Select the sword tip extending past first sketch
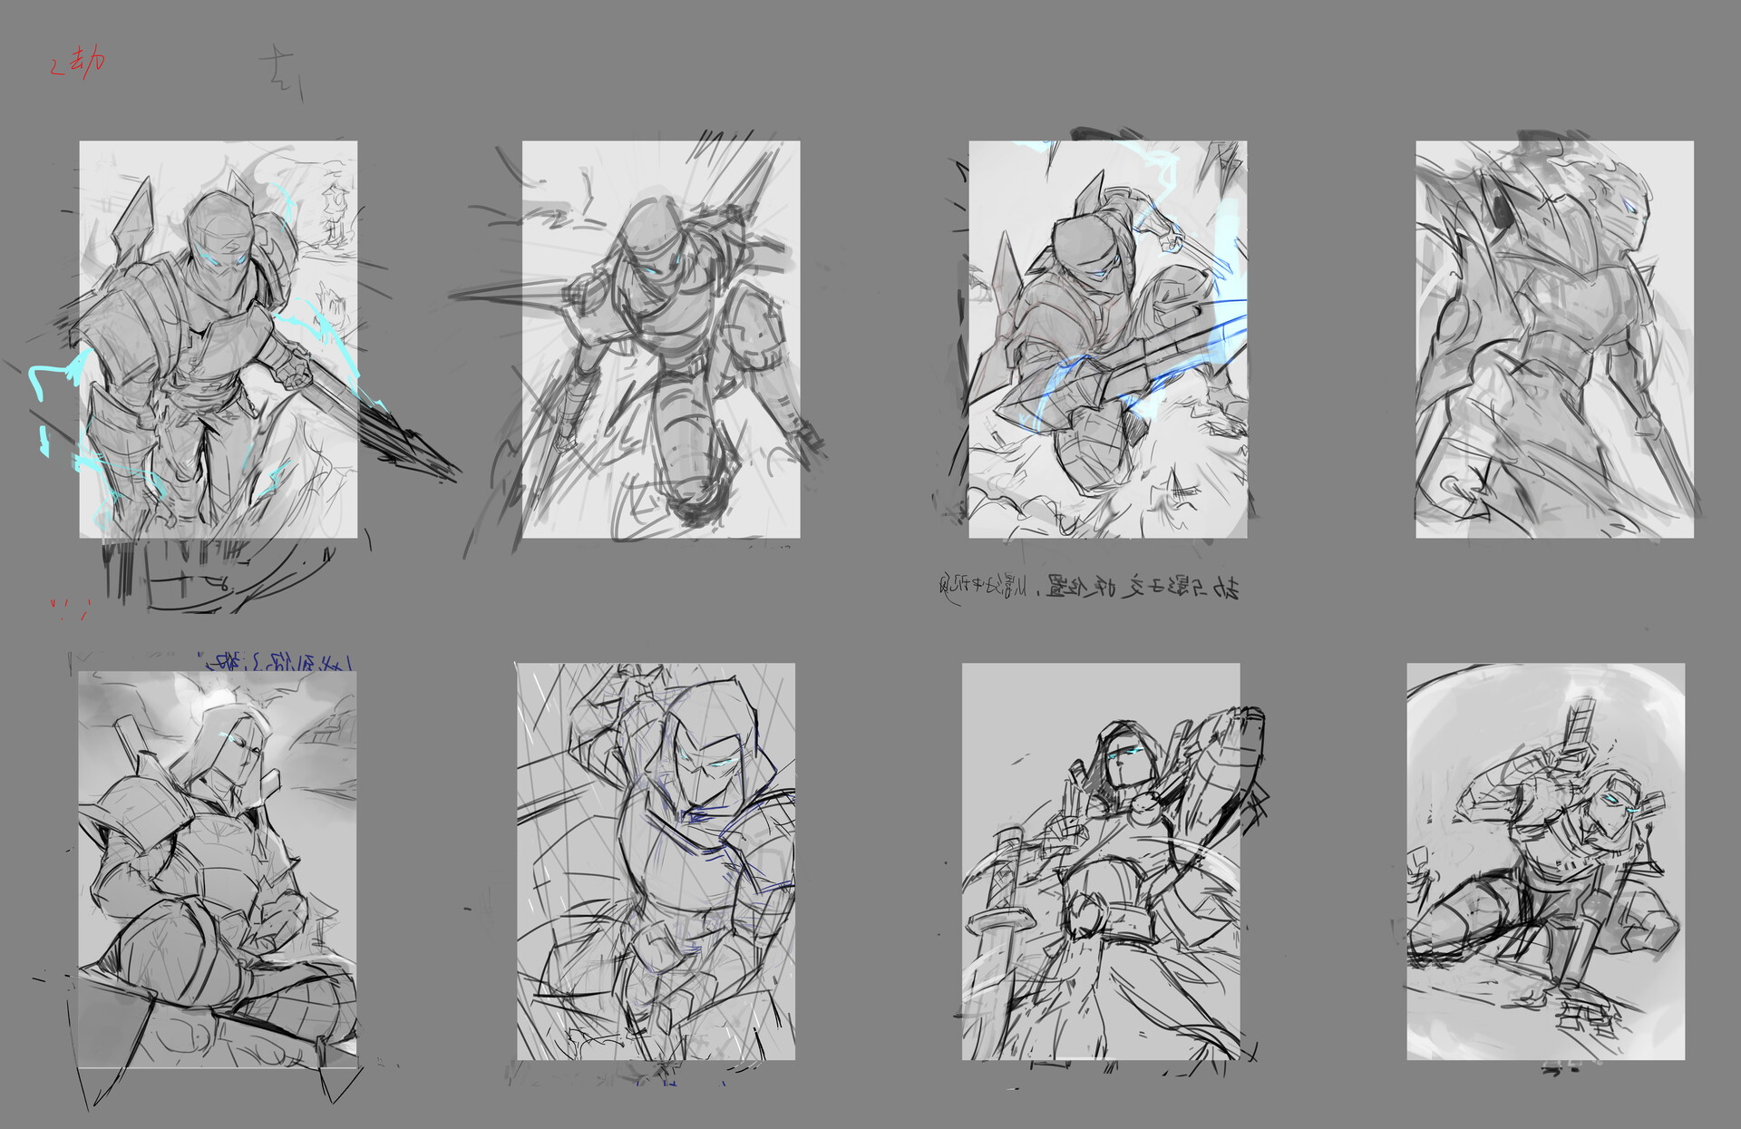 [422, 451]
